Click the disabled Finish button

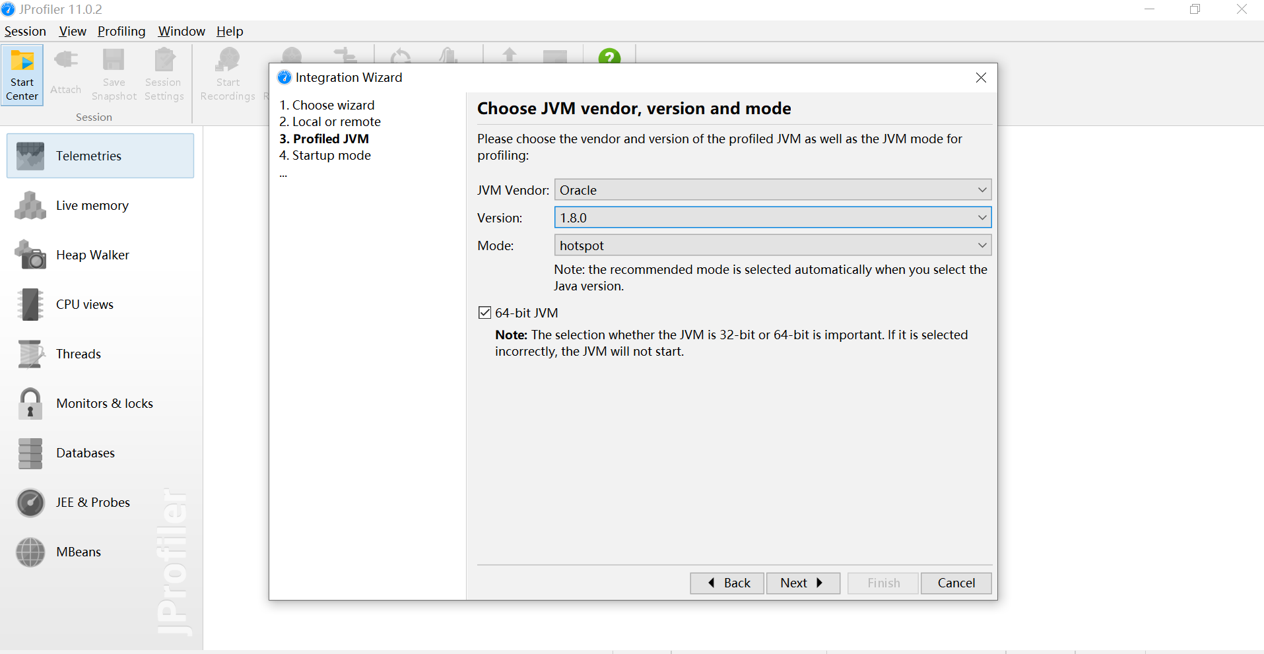(x=883, y=583)
